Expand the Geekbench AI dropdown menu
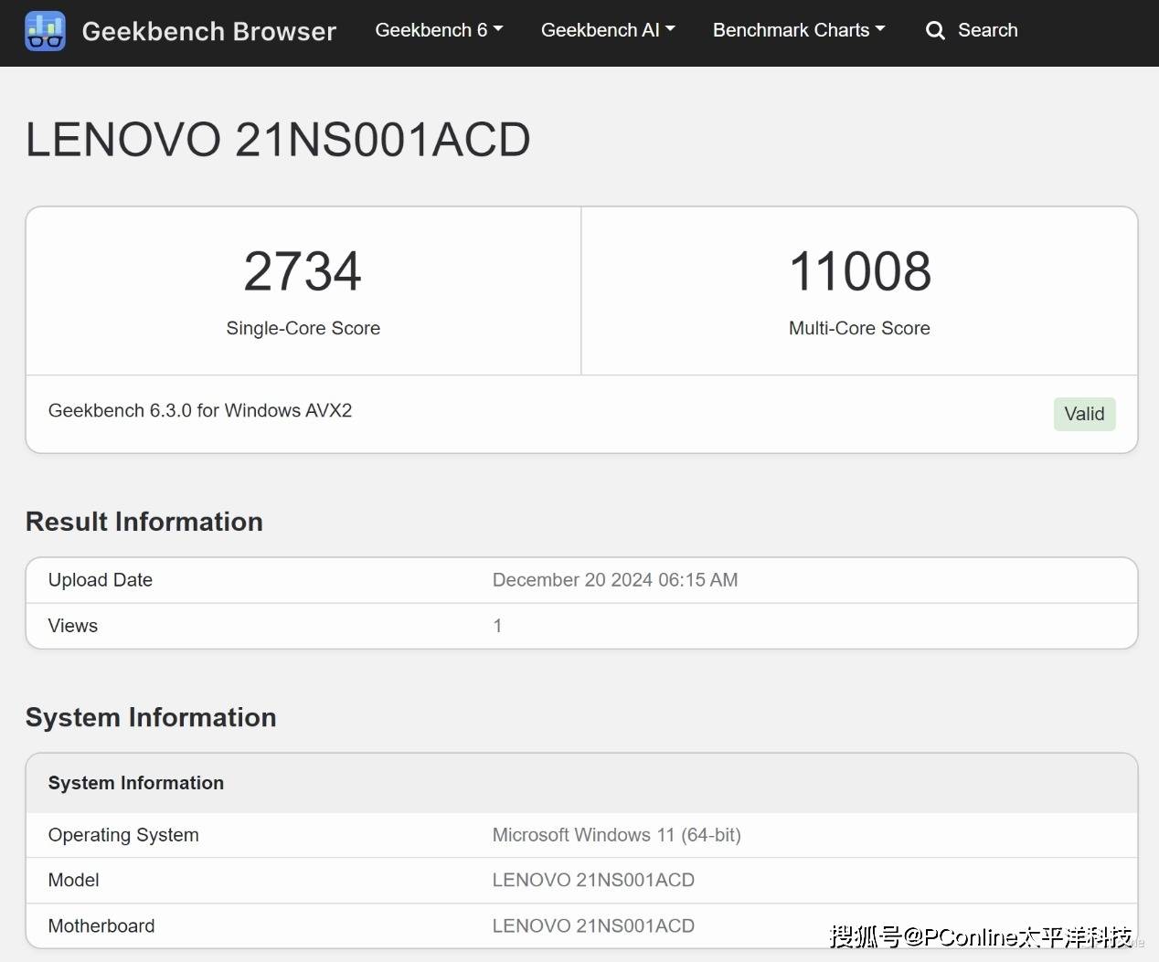 608,30
